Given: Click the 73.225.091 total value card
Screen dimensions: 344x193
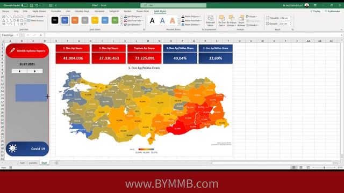Looking at the screenshot, I should tap(145, 58).
